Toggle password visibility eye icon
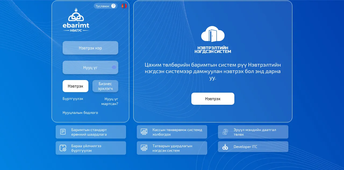The height and width of the screenshot is (170, 344). [x=114, y=67]
